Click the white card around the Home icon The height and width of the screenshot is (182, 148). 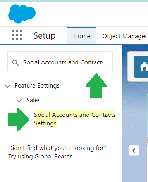138,67
